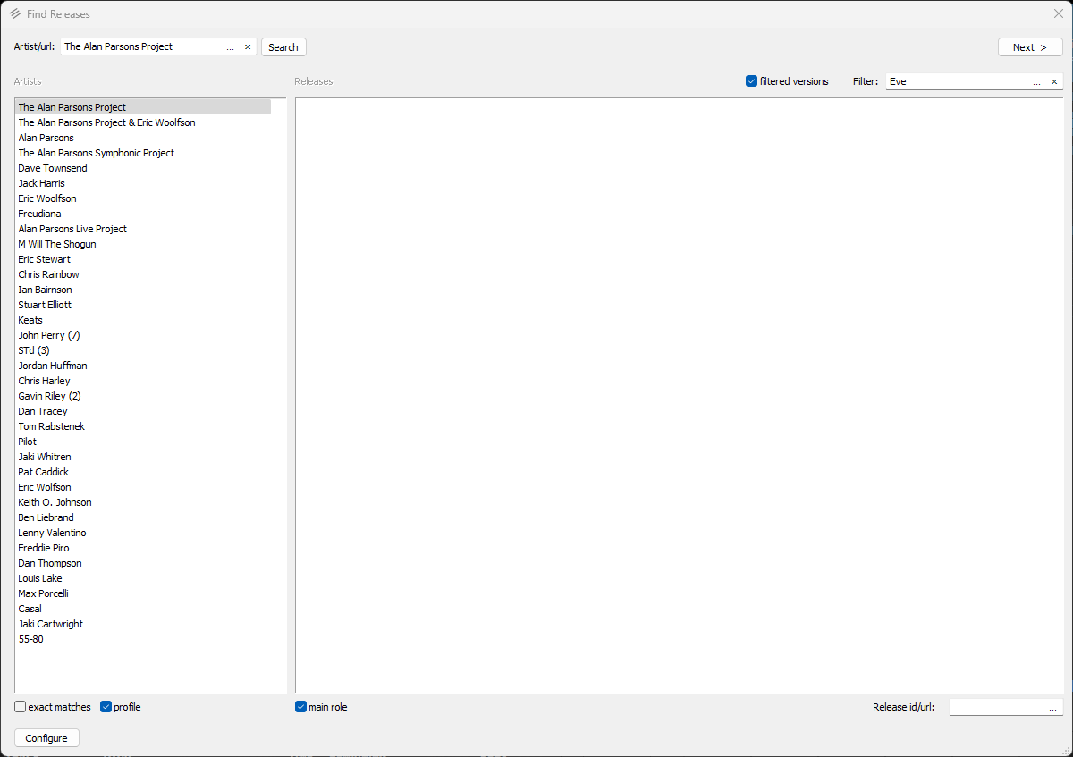This screenshot has width=1073, height=757.
Task: Select The Alan Parsons Symphonic Project
Action: (143, 153)
